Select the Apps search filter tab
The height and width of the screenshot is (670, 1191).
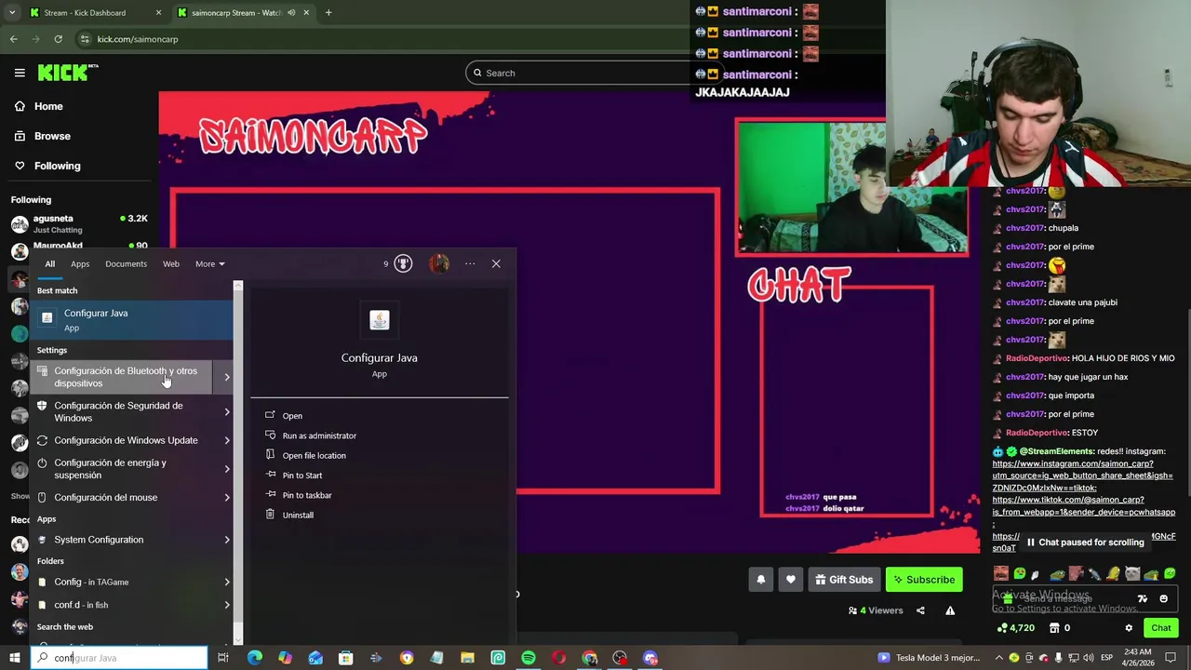tap(80, 263)
